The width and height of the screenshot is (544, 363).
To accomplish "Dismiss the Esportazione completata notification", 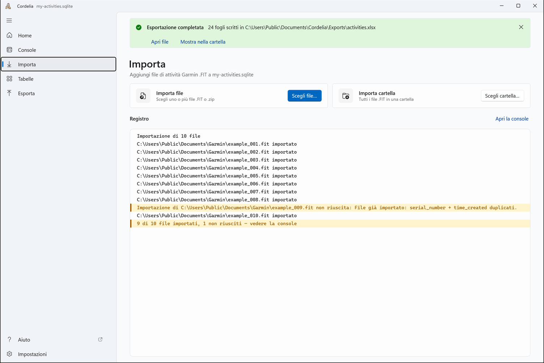I will pyautogui.click(x=521, y=27).
